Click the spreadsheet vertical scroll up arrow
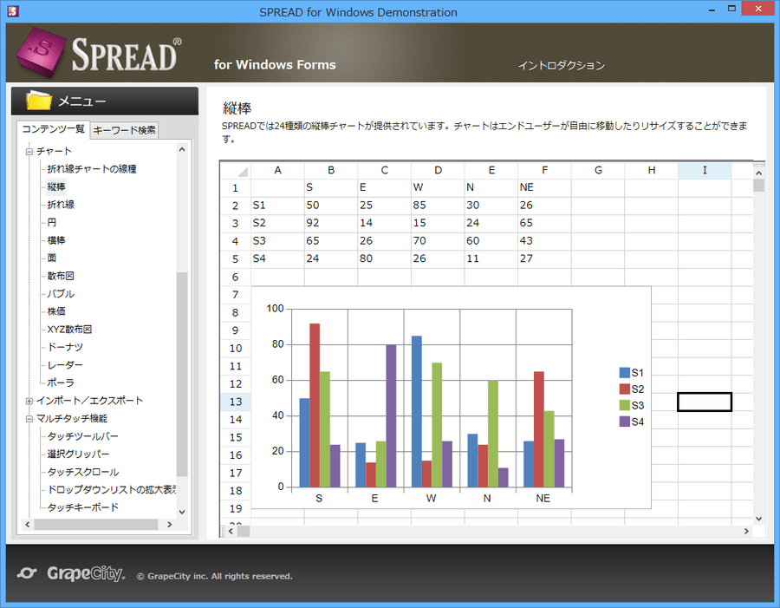 tap(758, 173)
